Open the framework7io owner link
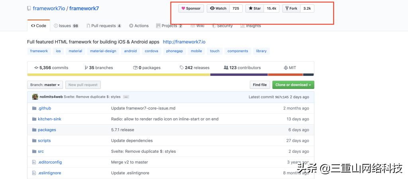The width and height of the screenshot is (408, 179). [x=49, y=9]
